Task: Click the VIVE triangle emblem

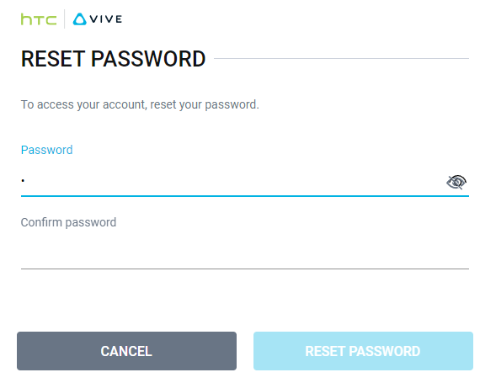Action: pyautogui.click(x=80, y=19)
